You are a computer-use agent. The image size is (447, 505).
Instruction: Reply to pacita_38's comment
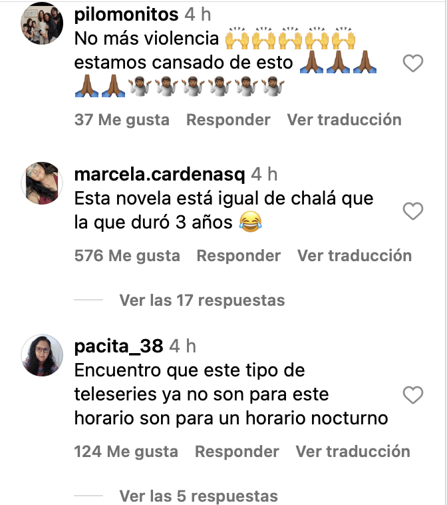pos(237,452)
